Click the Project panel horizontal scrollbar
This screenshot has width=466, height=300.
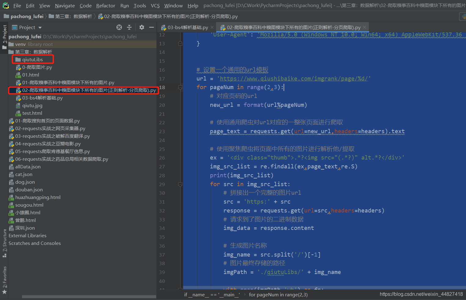(89, 297)
